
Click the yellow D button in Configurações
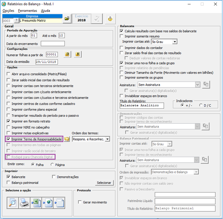67,54
